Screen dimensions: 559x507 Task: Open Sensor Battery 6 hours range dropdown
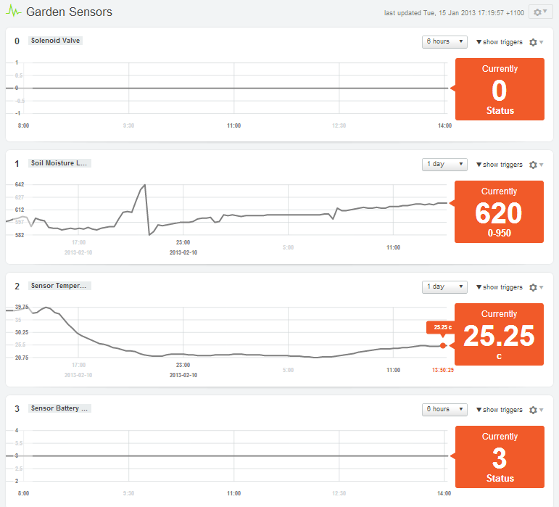(x=444, y=410)
